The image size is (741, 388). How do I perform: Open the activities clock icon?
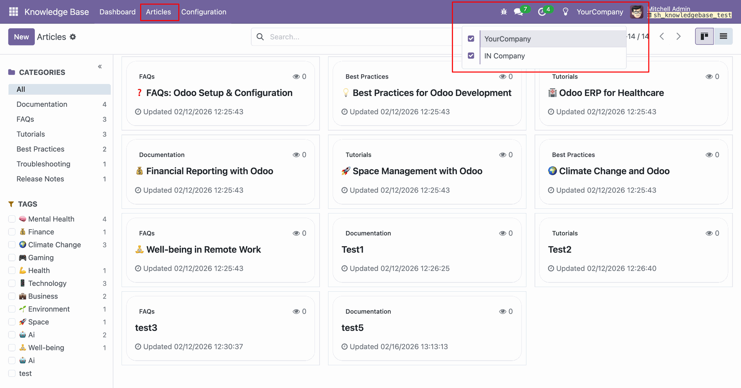point(542,12)
